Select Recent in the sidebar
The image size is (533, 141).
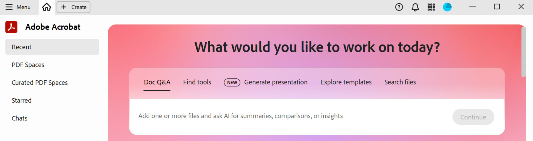(x=52, y=47)
